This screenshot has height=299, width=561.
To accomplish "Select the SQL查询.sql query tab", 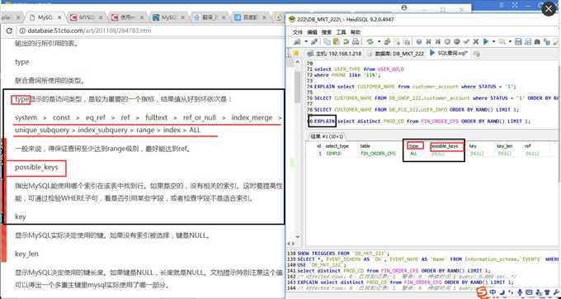I will 449,53.
